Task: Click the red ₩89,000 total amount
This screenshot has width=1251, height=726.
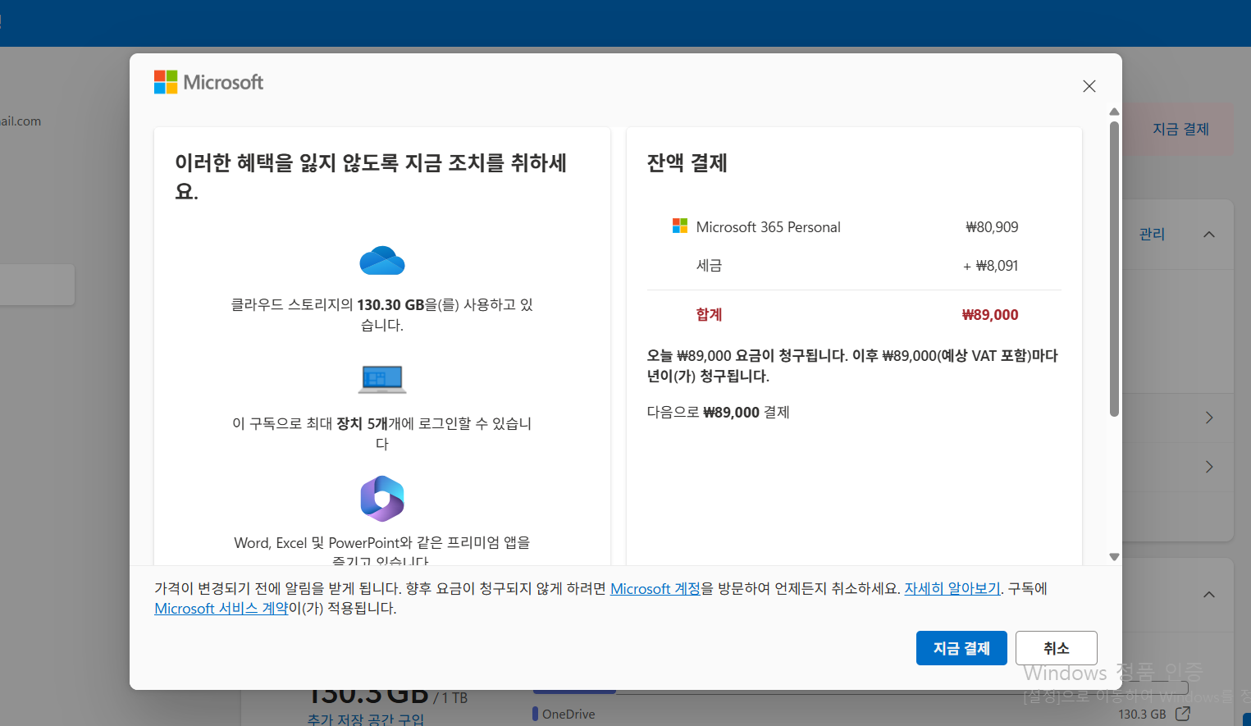Action: [x=990, y=315]
